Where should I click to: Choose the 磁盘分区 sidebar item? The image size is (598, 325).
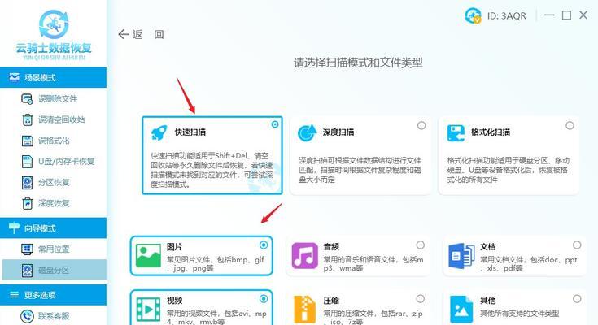[55, 270]
